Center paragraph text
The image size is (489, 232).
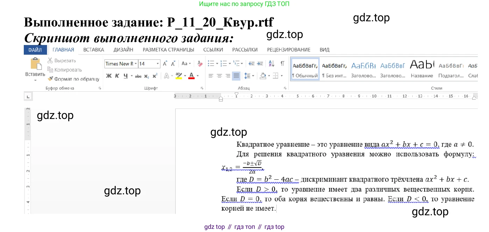[219, 76]
